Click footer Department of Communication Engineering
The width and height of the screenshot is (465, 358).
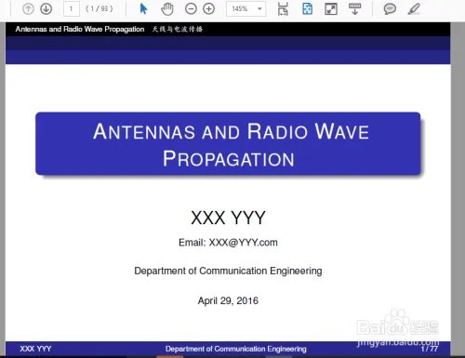[x=236, y=349]
